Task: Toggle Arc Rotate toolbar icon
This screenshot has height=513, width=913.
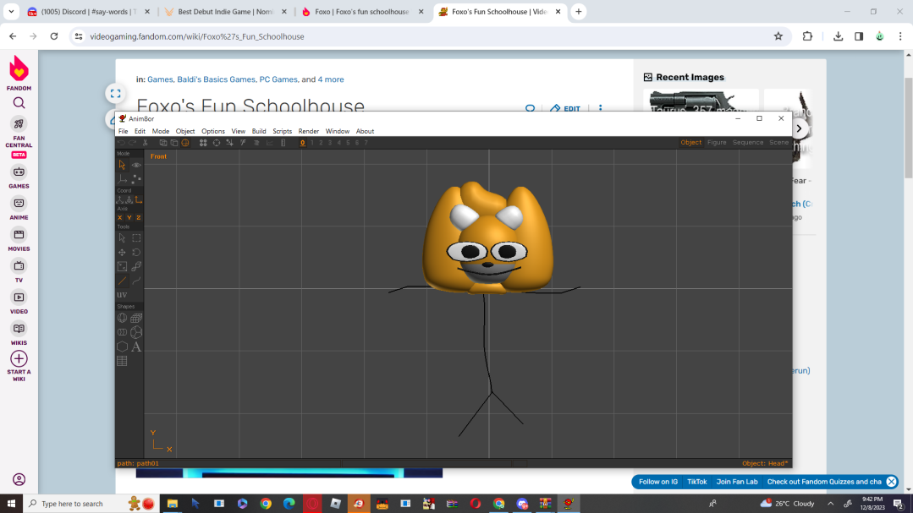Action: click(x=217, y=143)
